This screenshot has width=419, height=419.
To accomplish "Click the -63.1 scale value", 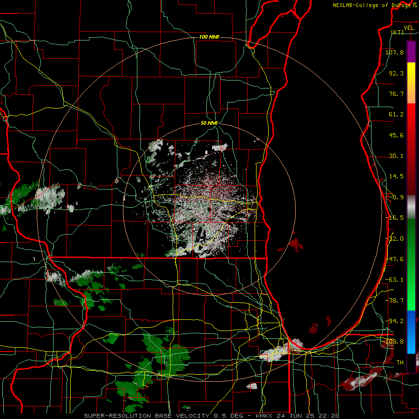I will [394, 280].
